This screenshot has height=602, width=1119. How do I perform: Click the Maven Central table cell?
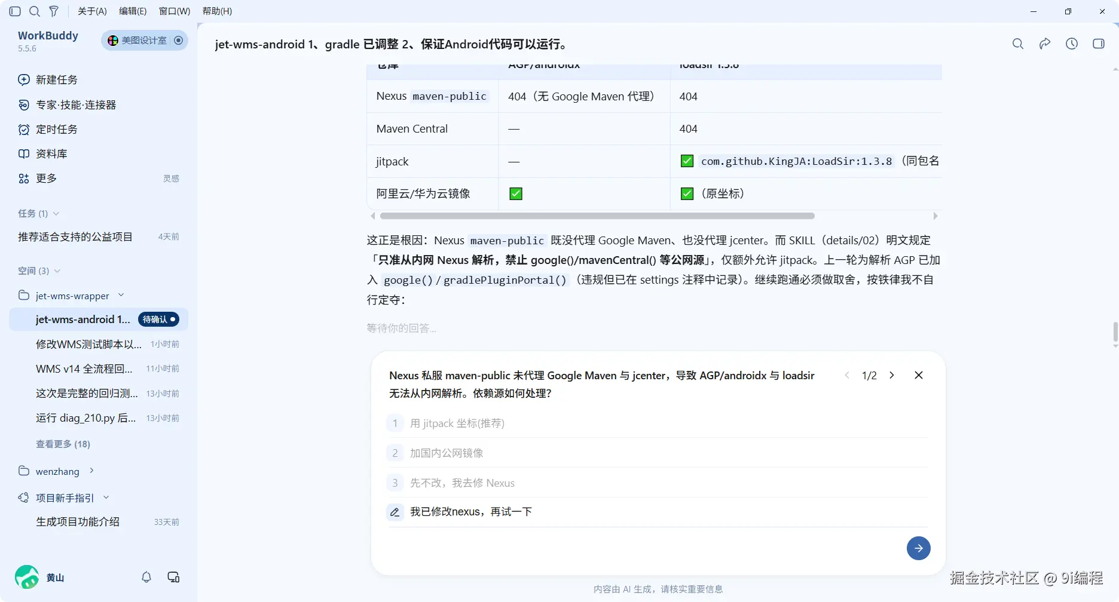click(x=433, y=129)
